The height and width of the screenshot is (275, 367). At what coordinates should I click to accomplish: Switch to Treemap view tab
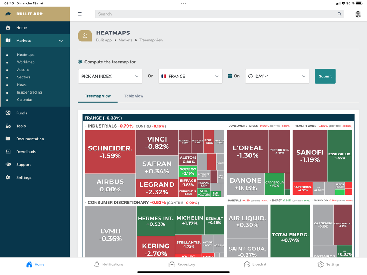pos(98,96)
